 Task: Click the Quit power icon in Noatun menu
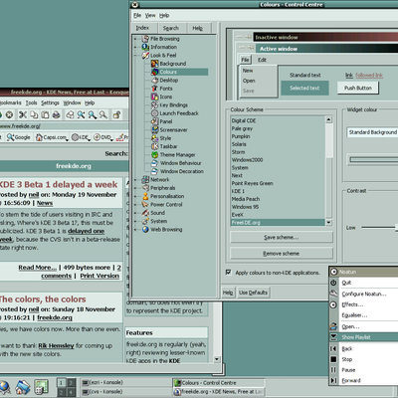click(x=333, y=283)
